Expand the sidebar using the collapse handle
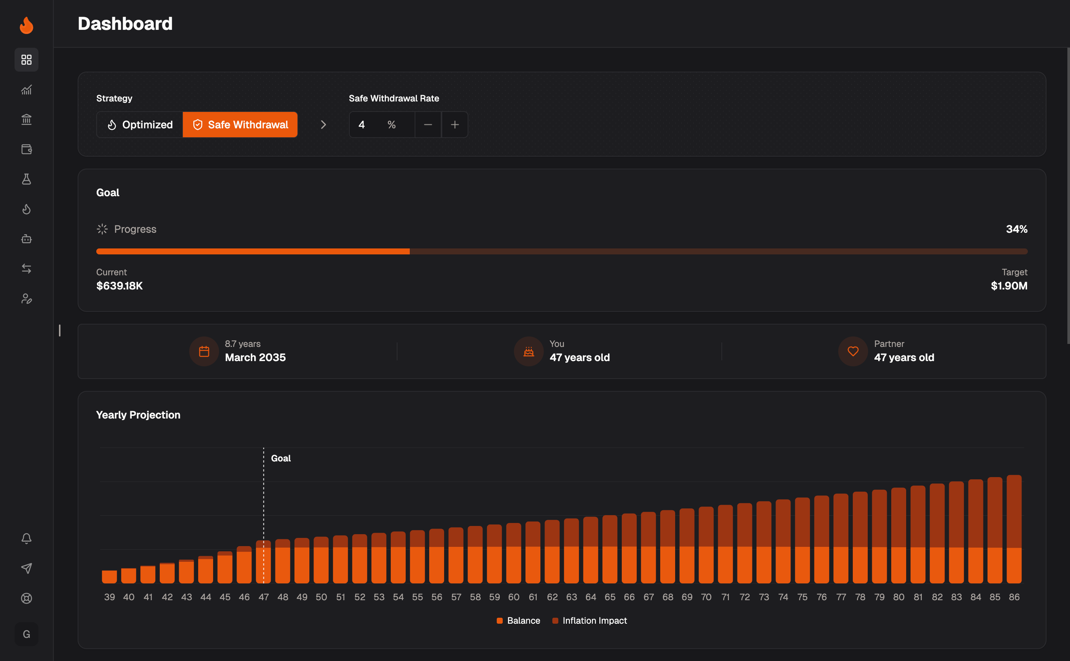Image resolution: width=1070 pixels, height=661 pixels. coord(59,330)
